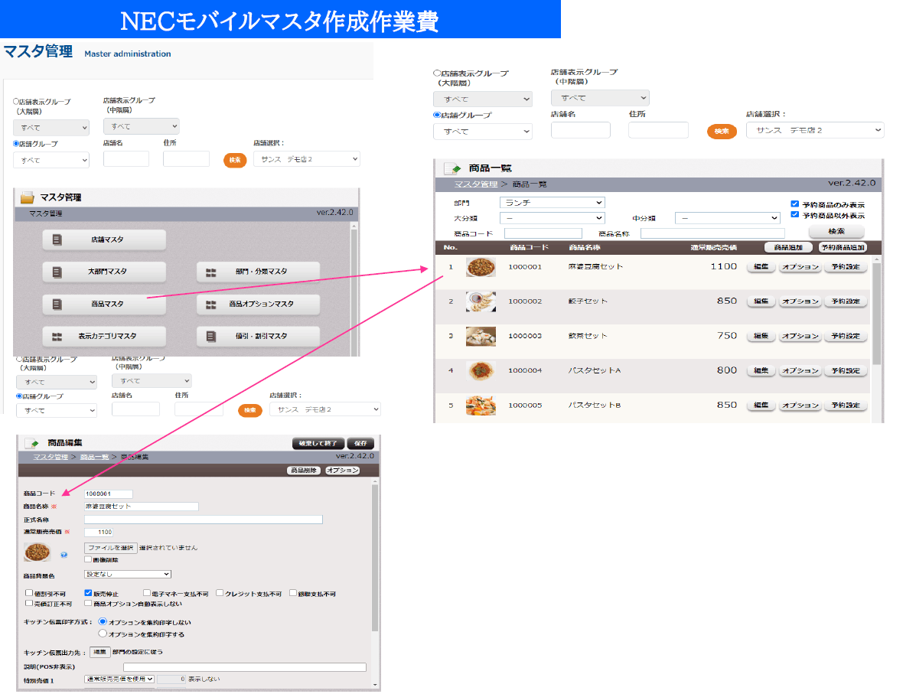Open the 部門 dropdown showing ランチ

pos(552,202)
